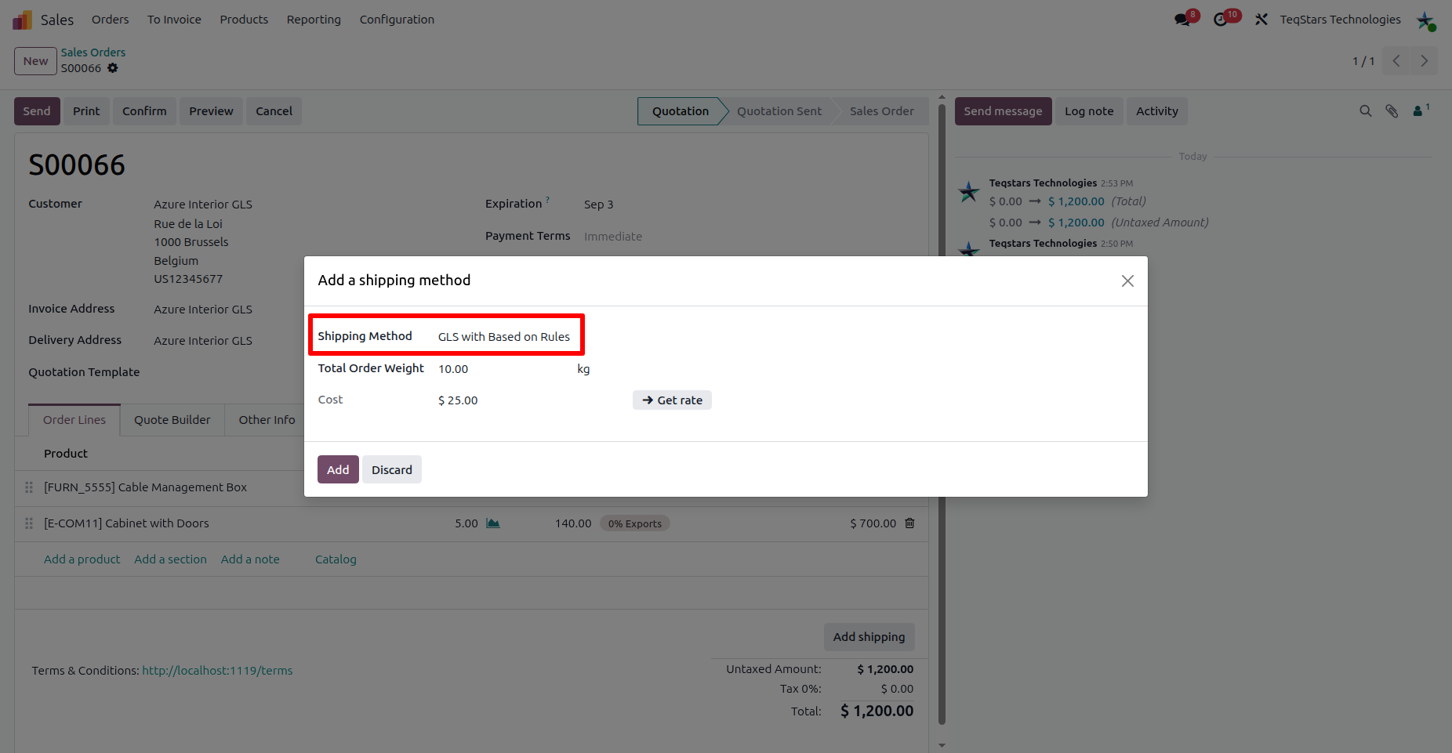Viewport: 1452px width, 753px height.
Task: Create a New sales order
Action: [x=35, y=61]
